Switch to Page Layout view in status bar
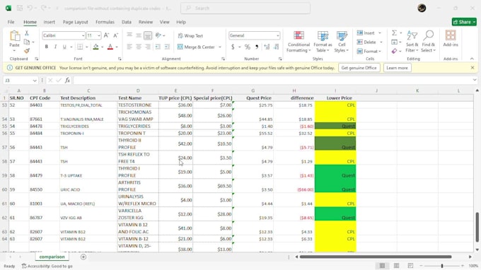The image size is (481, 270). tap(396, 265)
